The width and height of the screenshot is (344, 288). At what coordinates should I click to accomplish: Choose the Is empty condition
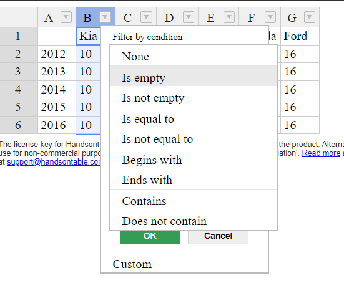coord(194,76)
